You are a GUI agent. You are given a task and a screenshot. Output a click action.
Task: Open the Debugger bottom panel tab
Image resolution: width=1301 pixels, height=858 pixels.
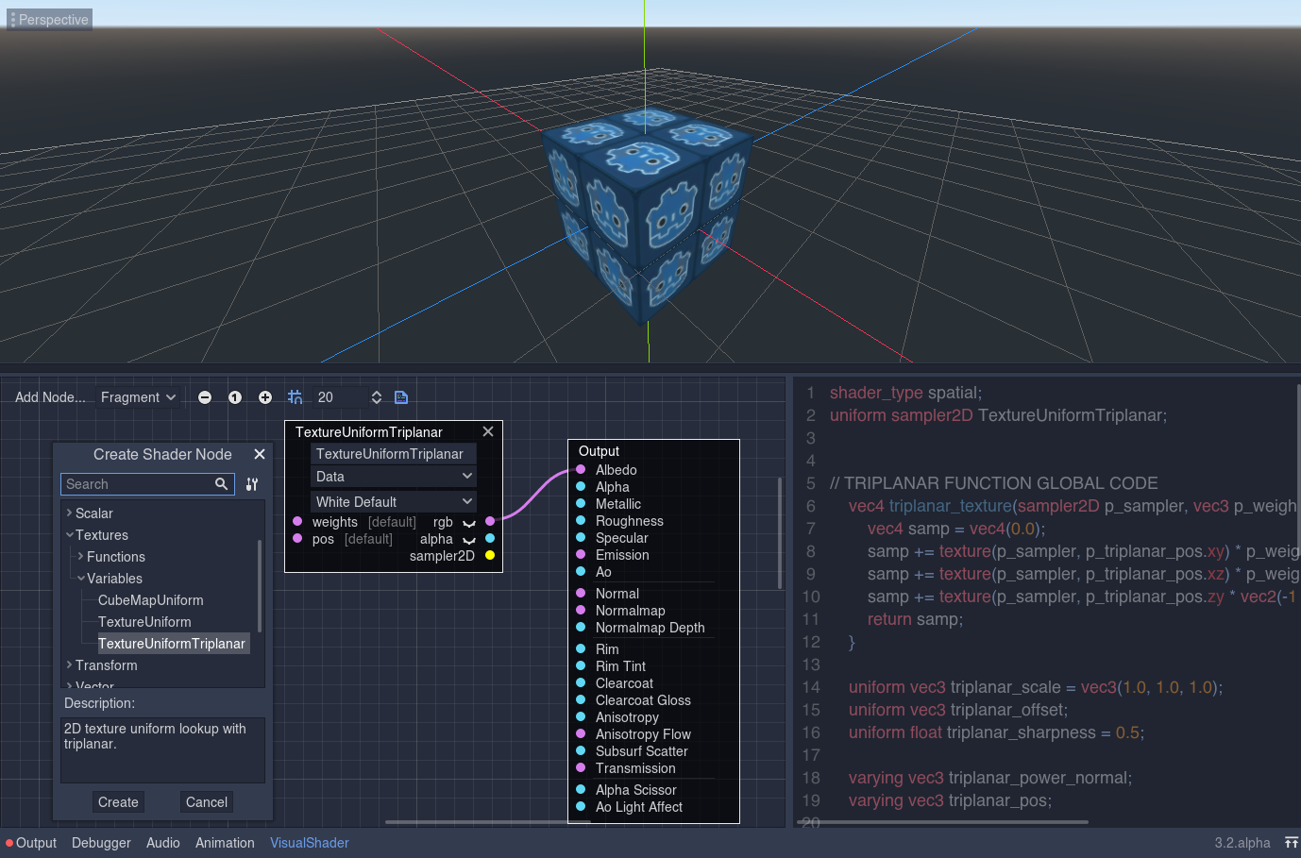[x=101, y=843]
